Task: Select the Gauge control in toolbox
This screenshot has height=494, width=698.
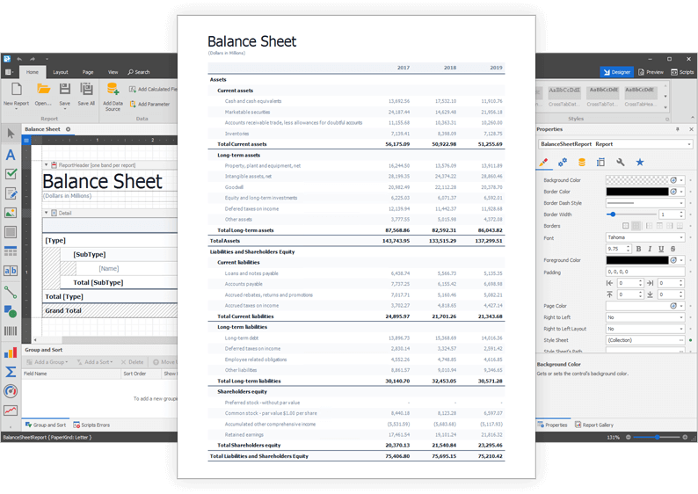Action: click(x=11, y=391)
